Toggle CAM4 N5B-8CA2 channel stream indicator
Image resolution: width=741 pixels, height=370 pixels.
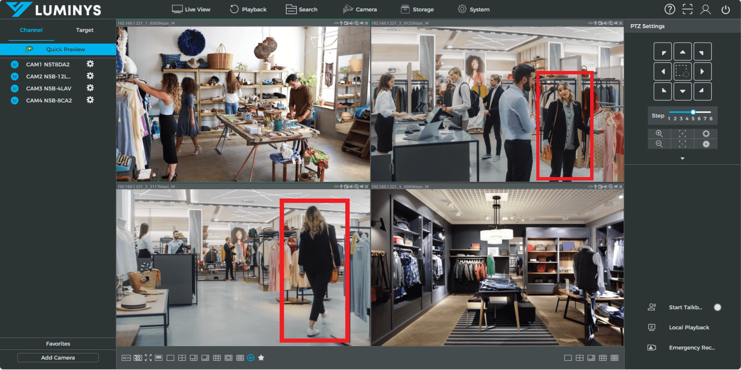(x=14, y=101)
